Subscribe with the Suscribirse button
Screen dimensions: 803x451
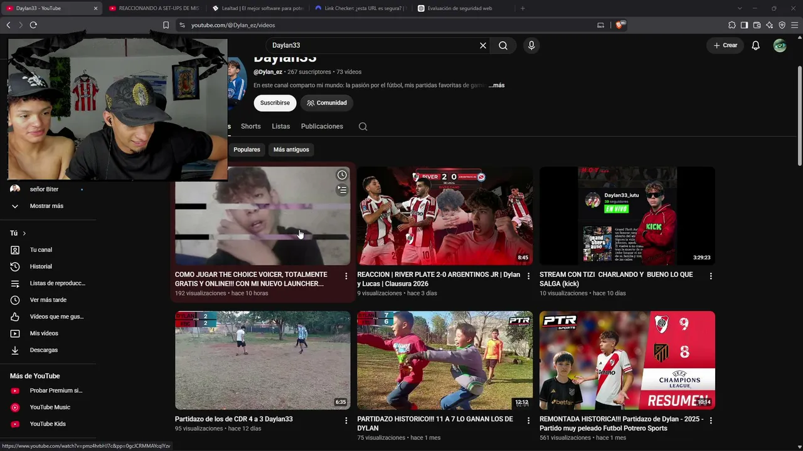[275, 103]
